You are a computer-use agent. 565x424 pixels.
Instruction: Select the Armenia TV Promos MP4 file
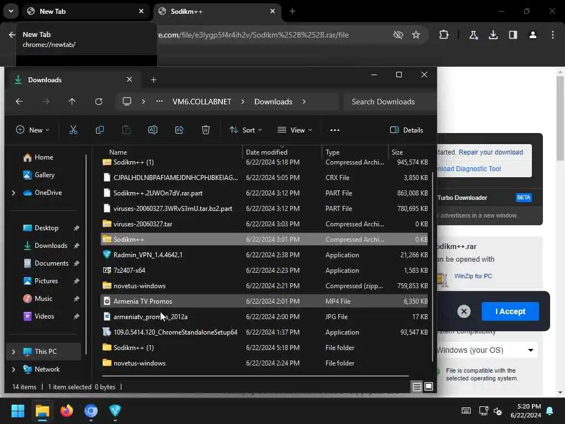[264, 301]
